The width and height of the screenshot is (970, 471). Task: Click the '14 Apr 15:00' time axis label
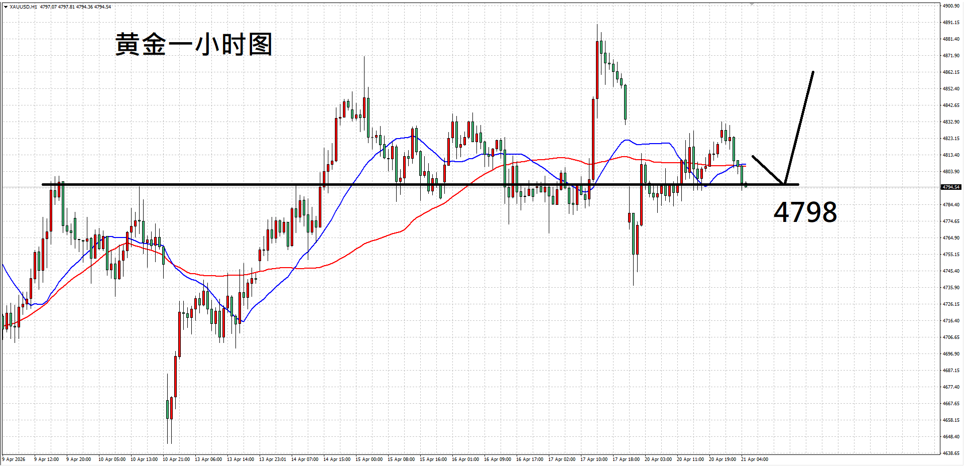pyautogui.click(x=336, y=459)
